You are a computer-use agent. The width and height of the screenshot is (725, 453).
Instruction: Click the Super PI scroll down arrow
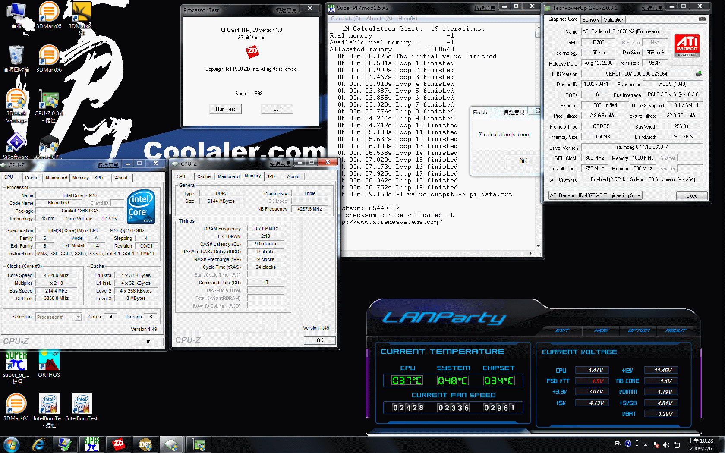tap(538, 246)
